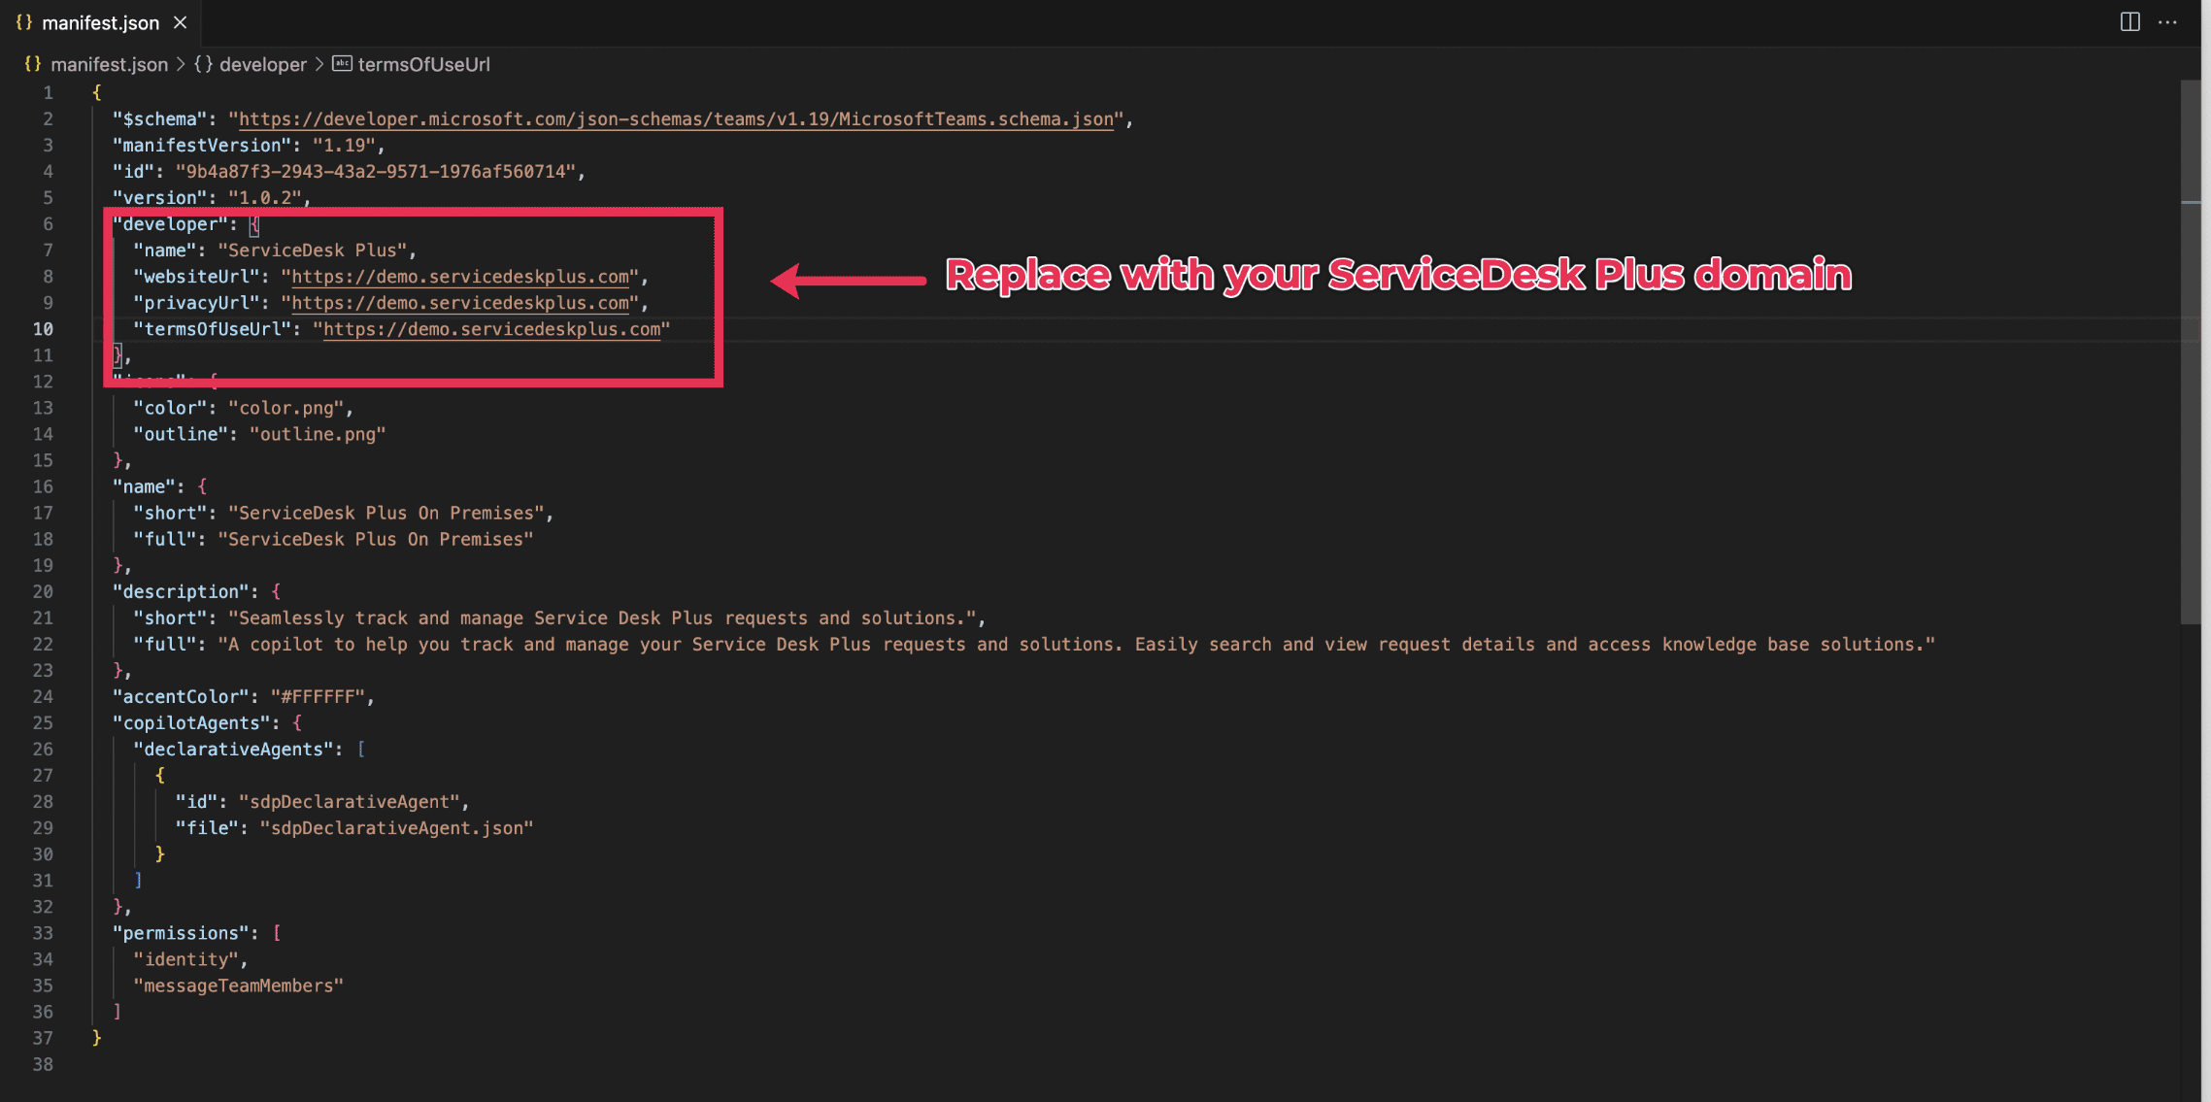Screen dimensions: 2211x1102
Task: Click the file value "sdpDeclarativeAgent.json"
Action: coord(397,828)
